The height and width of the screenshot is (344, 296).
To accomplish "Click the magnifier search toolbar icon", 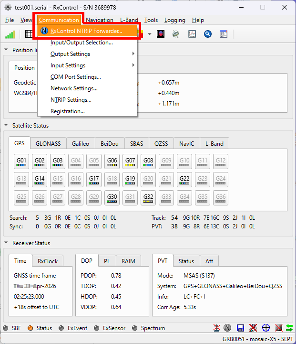I will pyautogui.click(x=207, y=34).
